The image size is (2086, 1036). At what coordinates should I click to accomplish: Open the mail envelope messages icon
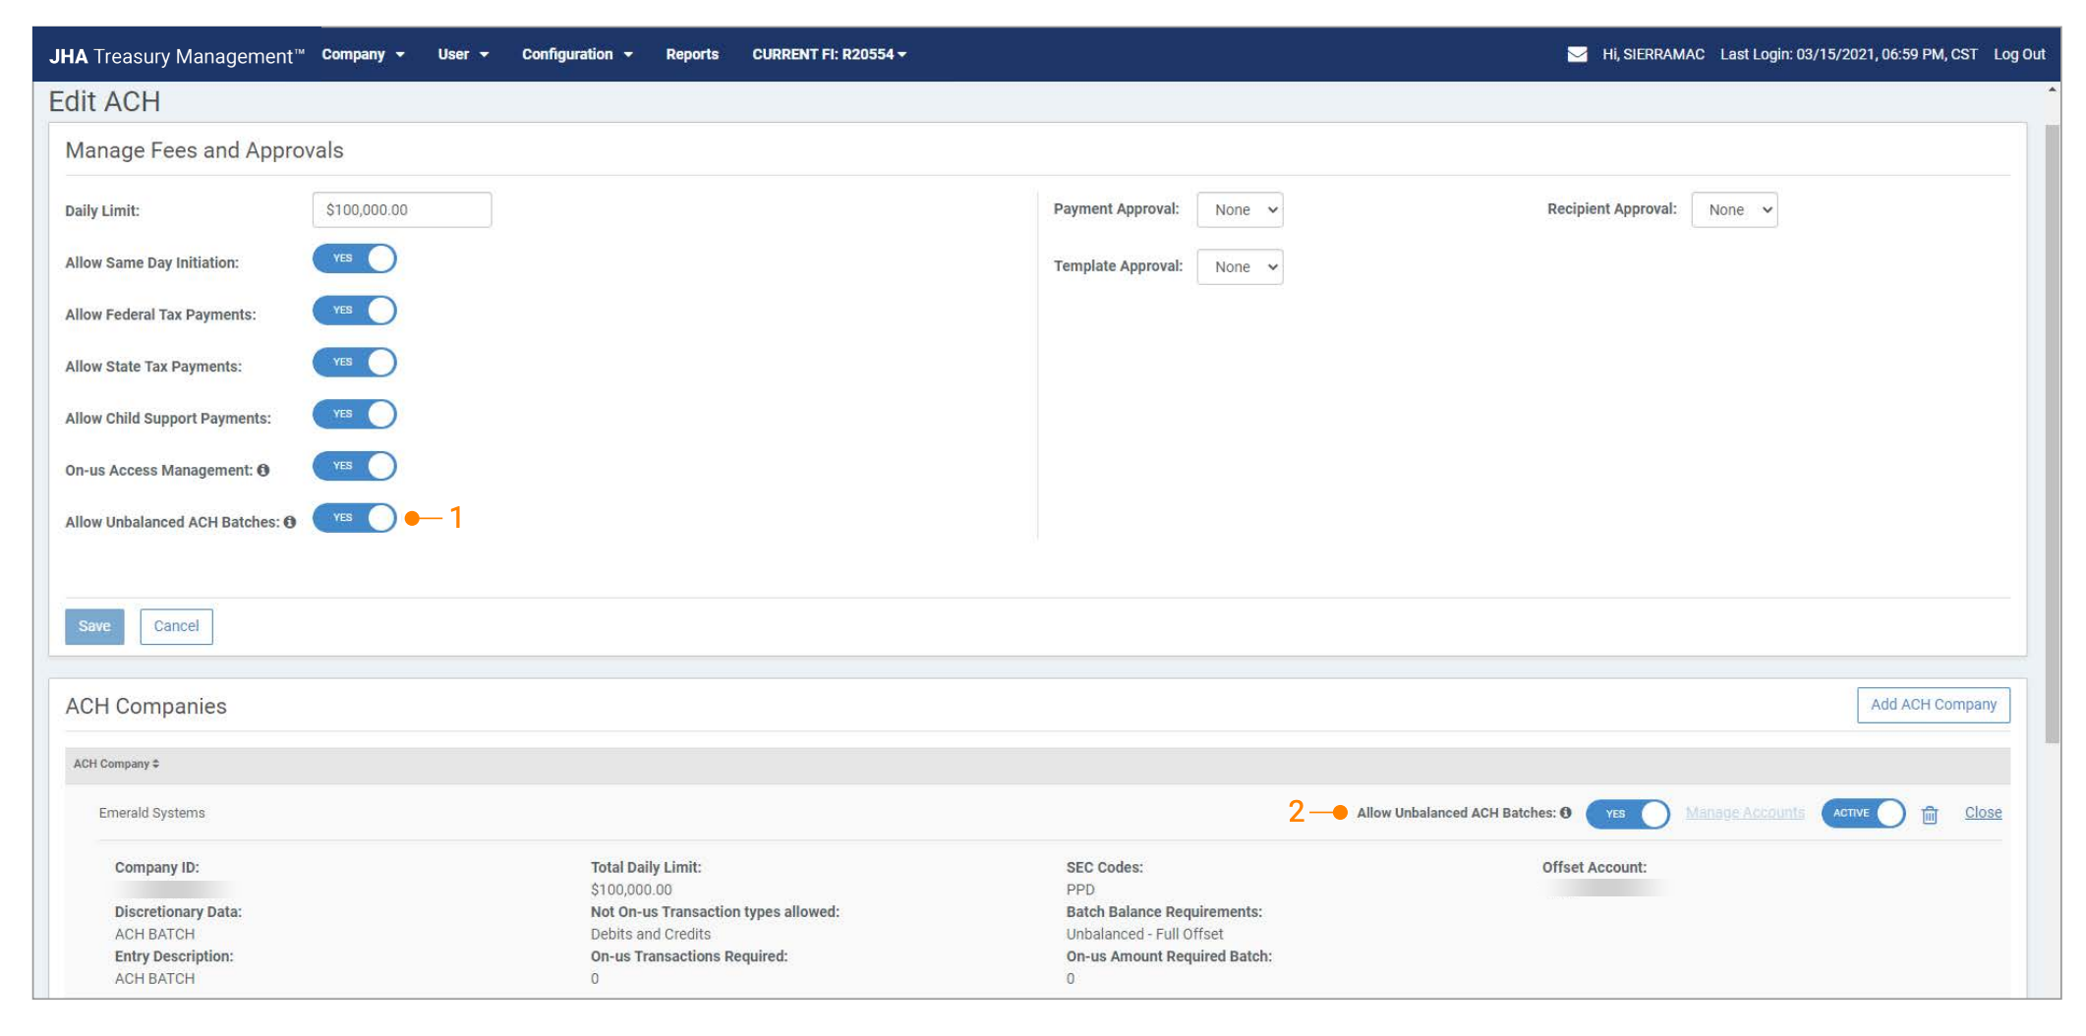click(1576, 54)
